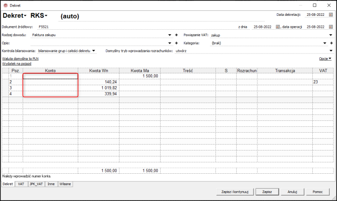Image resolution: width=337 pixels, height=201 pixels.
Task: Add new Kategoria with plus icon
Action: pyautogui.click(x=332, y=43)
